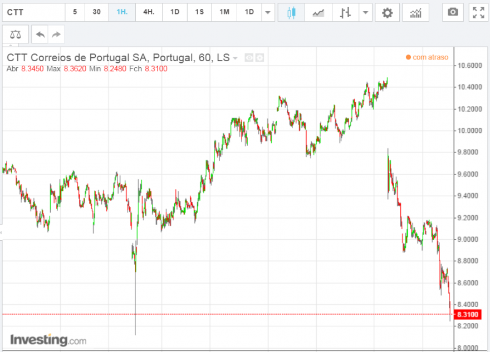Undo the last chart action

click(x=40, y=34)
